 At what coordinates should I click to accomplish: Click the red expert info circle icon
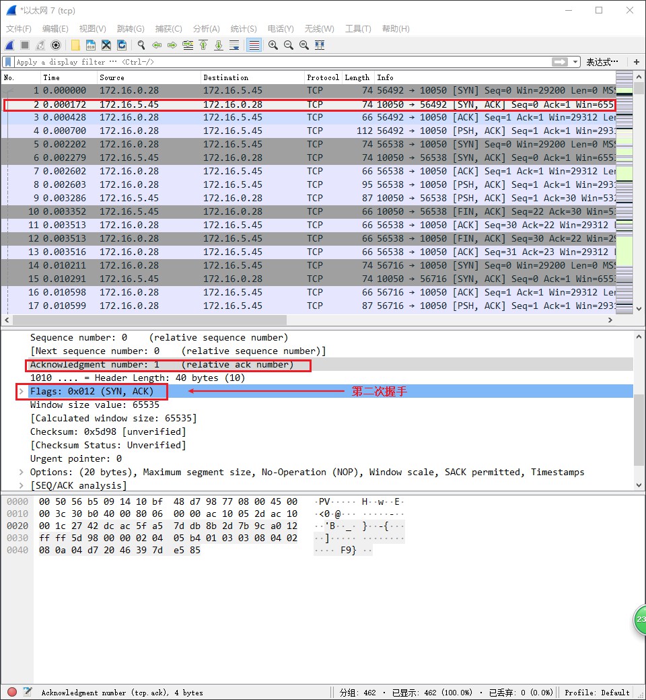pos(12,692)
